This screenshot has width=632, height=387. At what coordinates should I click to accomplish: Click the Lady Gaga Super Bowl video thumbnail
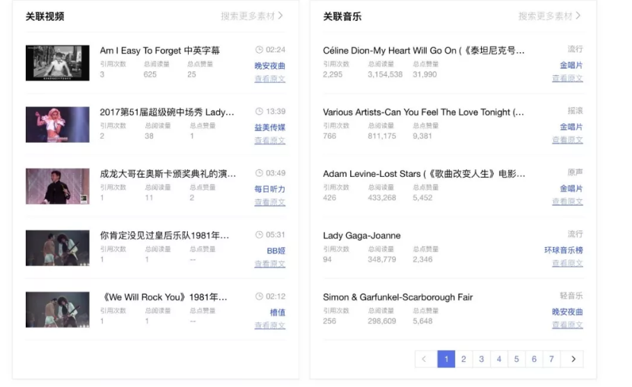click(58, 125)
